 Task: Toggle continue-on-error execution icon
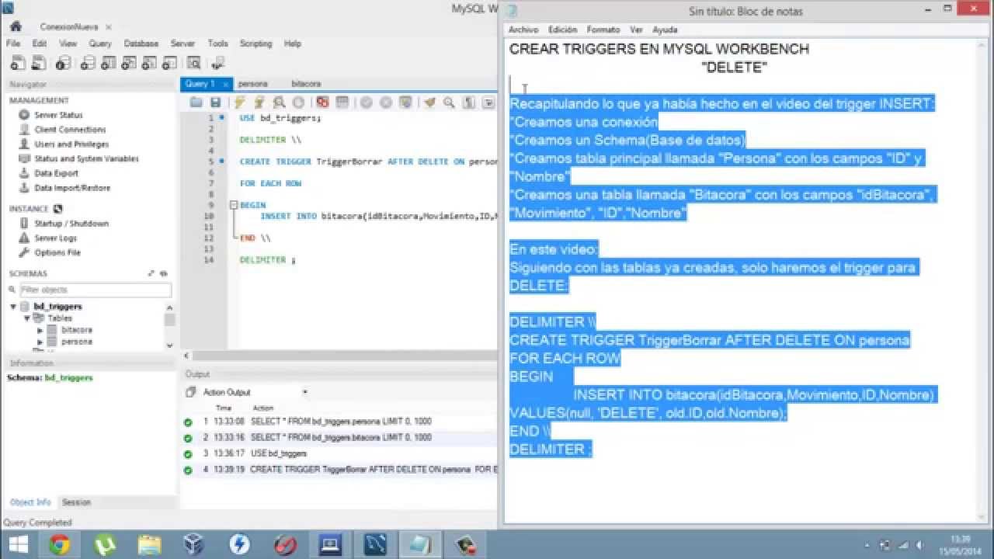(x=322, y=102)
